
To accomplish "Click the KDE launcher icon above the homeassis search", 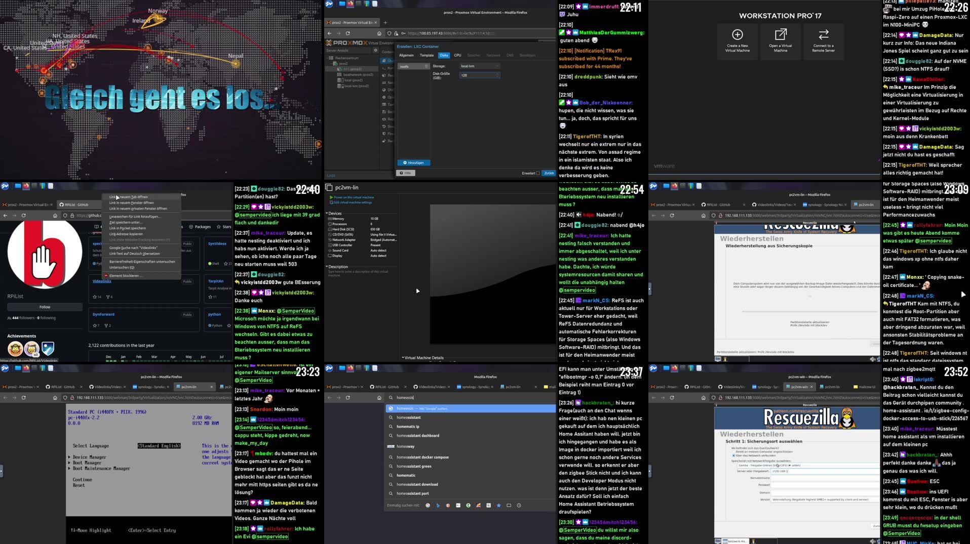I will [x=329, y=368].
